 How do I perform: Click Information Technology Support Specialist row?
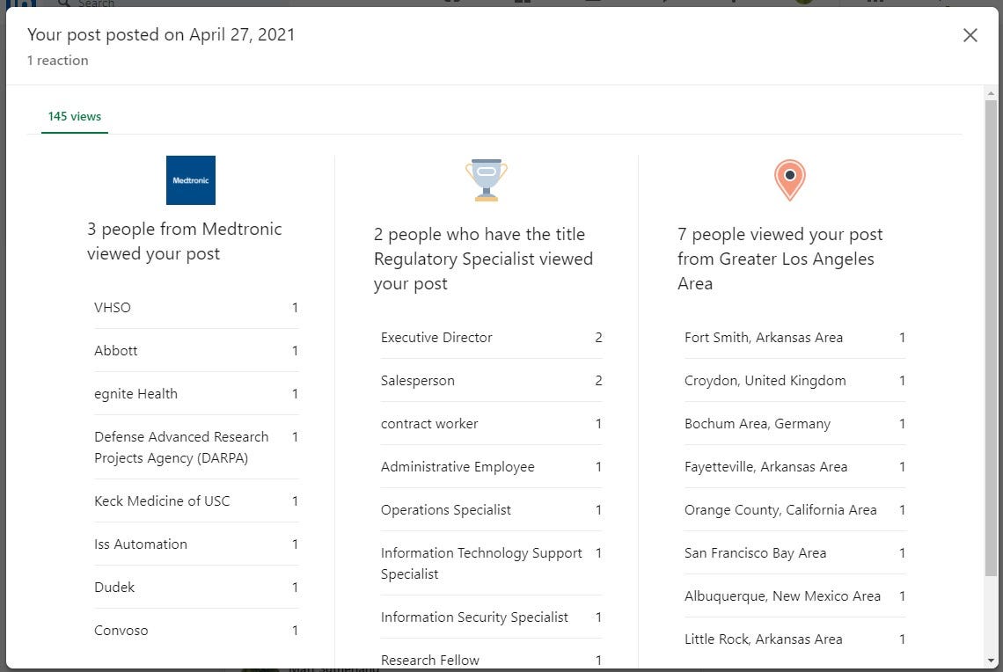click(x=491, y=563)
